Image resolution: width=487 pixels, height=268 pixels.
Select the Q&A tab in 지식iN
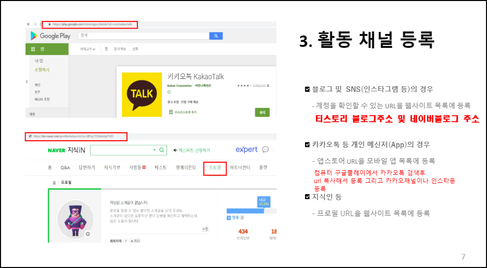point(65,168)
